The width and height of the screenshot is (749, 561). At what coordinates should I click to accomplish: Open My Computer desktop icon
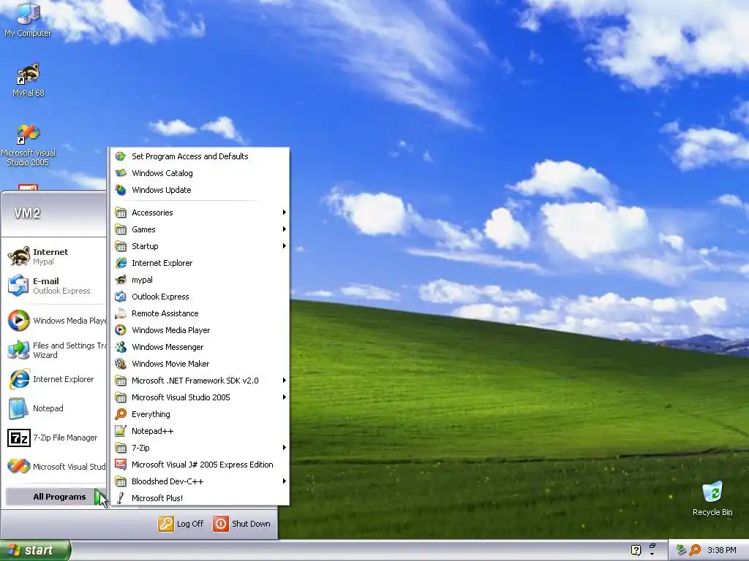click(28, 19)
